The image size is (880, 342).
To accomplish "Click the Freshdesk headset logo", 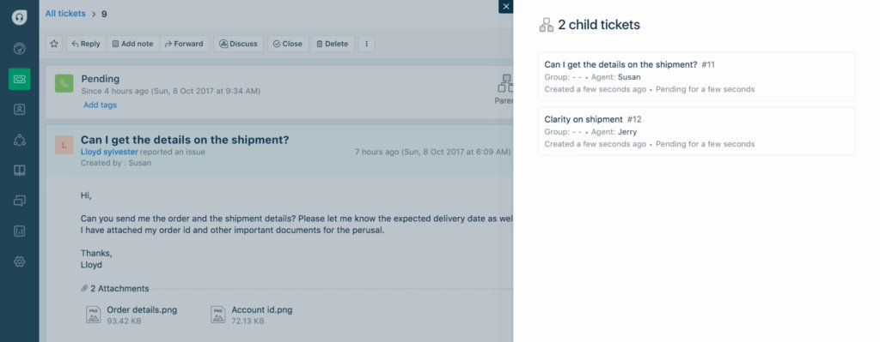I will [x=19, y=17].
